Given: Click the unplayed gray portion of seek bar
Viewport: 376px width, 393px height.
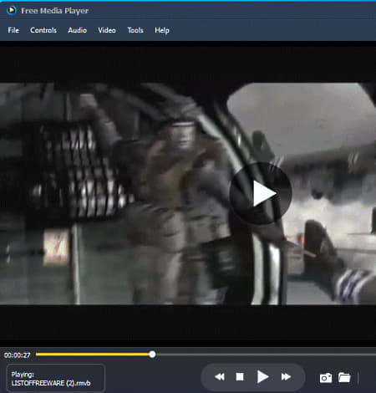Looking at the screenshot, I should [x=266, y=355].
